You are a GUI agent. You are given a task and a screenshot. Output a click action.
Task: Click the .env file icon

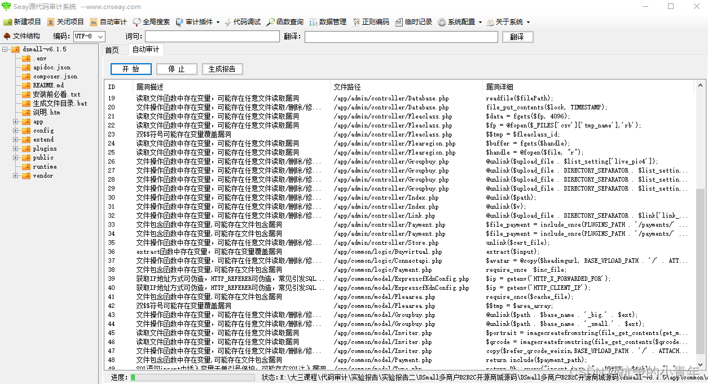point(26,58)
